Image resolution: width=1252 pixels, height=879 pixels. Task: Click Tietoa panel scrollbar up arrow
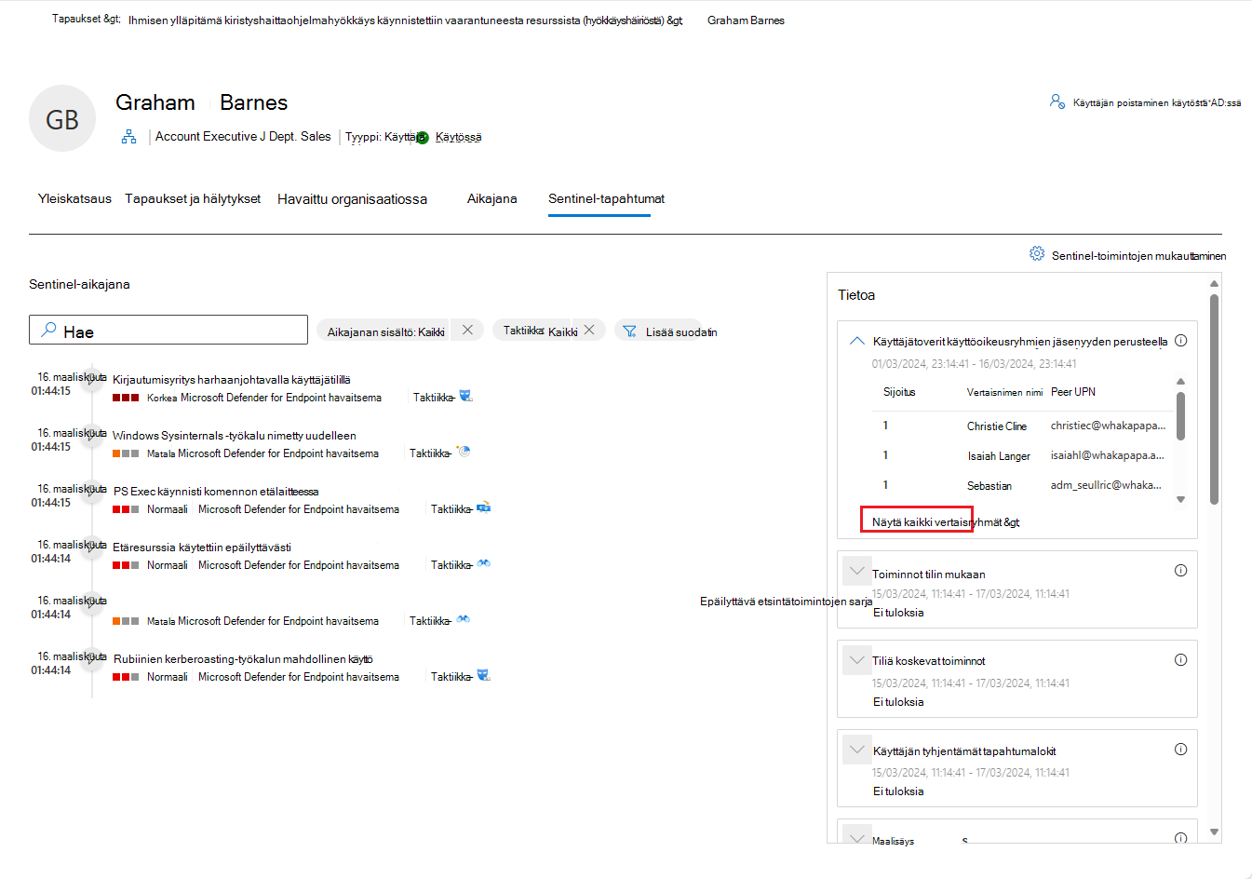coord(1214,283)
